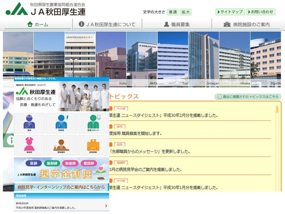Click the 文字の大きさ label
Screen dimensions: 285x214
click(x=154, y=12)
